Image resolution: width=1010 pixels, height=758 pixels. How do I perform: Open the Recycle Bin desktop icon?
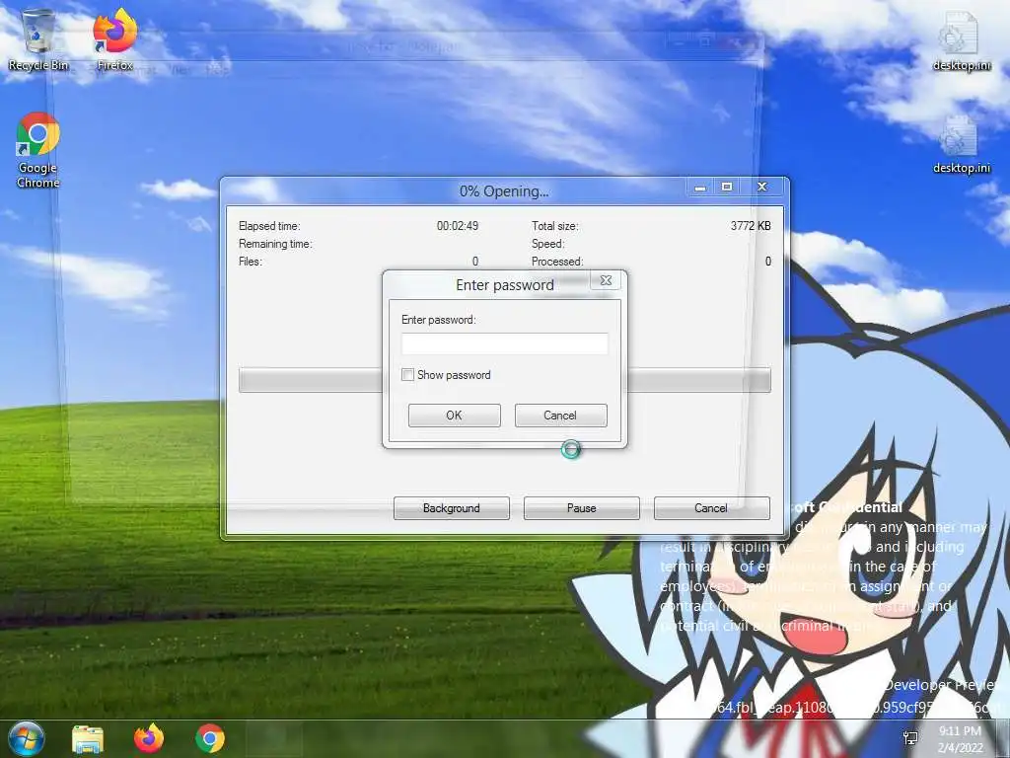click(38, 39)
